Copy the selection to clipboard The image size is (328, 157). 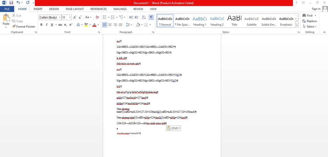[x=17, y=21]
